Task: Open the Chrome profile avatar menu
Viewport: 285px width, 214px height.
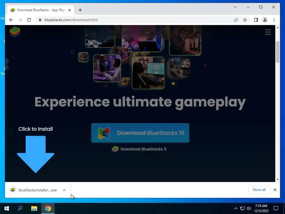Action: pos(265,20)
